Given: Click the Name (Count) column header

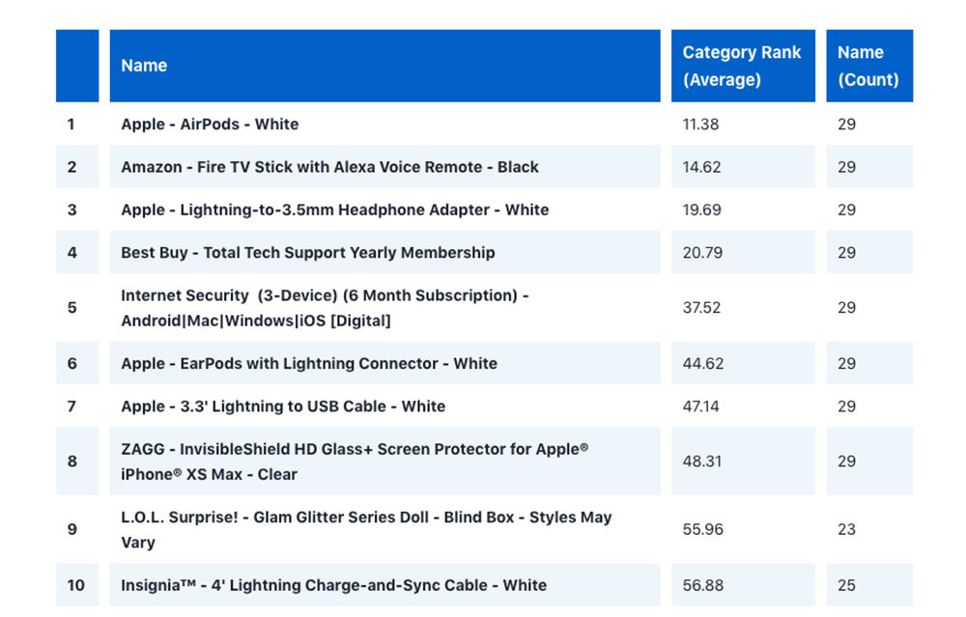Looking at the screenshot, I should [x=867, y=66].
